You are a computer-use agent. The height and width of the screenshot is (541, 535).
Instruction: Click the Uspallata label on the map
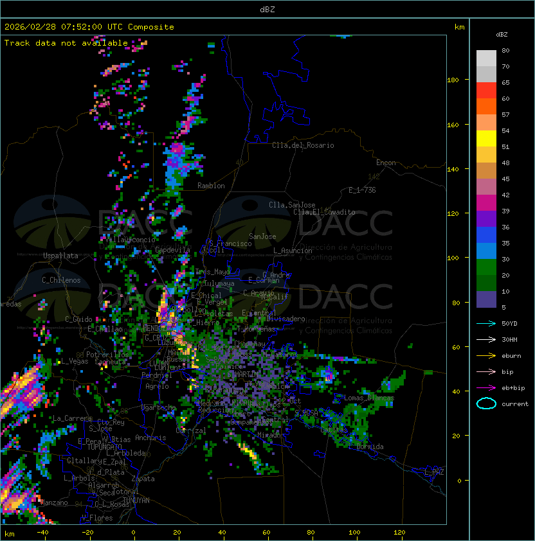[x=60, y=256]
